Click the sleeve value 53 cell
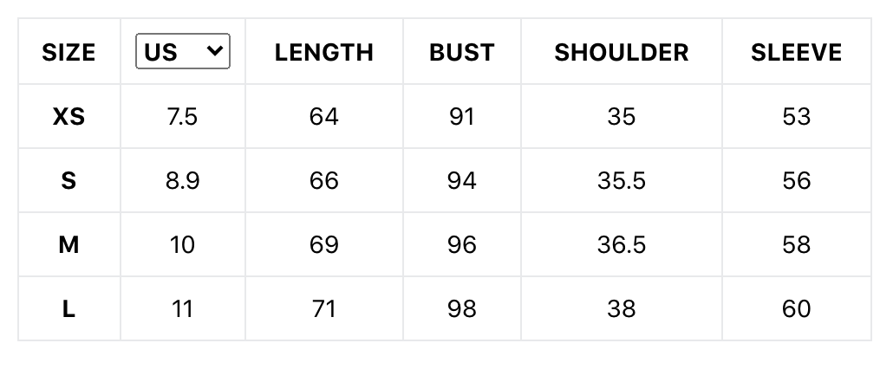This screenshot has height=369, width=893. [x=796, y=117]
